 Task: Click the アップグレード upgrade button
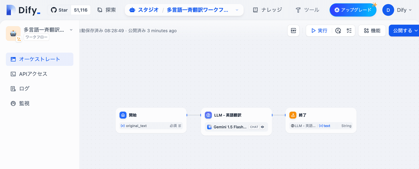pos(353,10)
